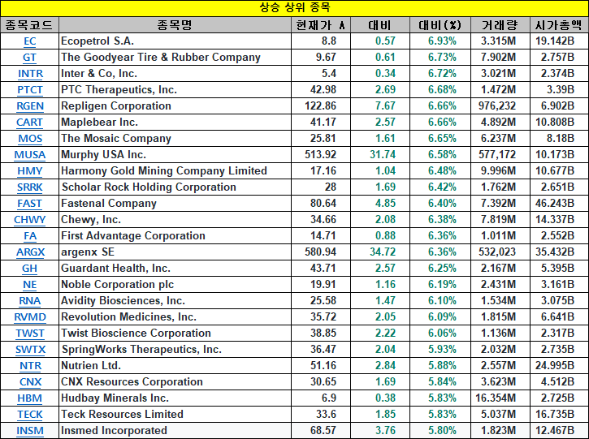Select the Insmed Incorporated cell

coord(175,430)
